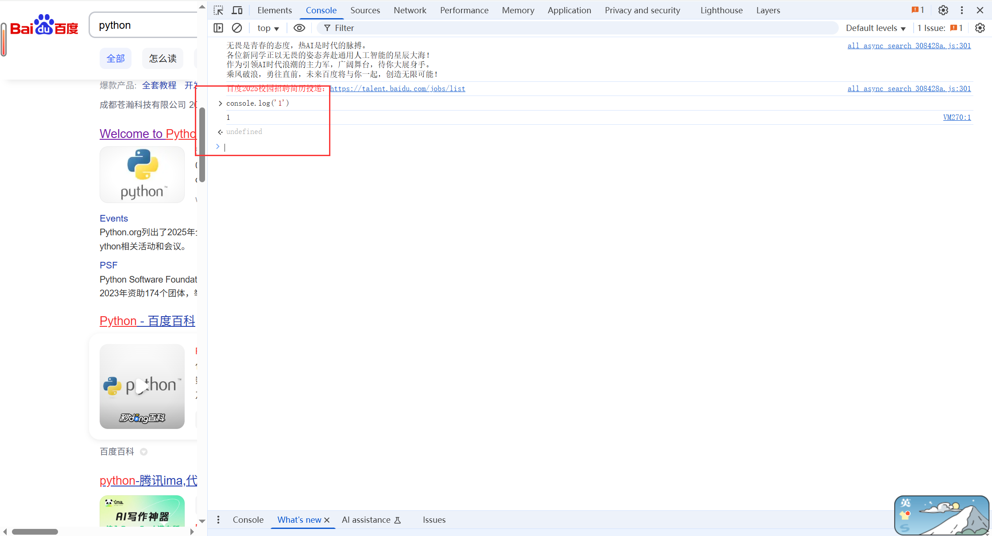Click the clear console icon
The height and width of the screenshot is (536, 992).
(237, 28)
